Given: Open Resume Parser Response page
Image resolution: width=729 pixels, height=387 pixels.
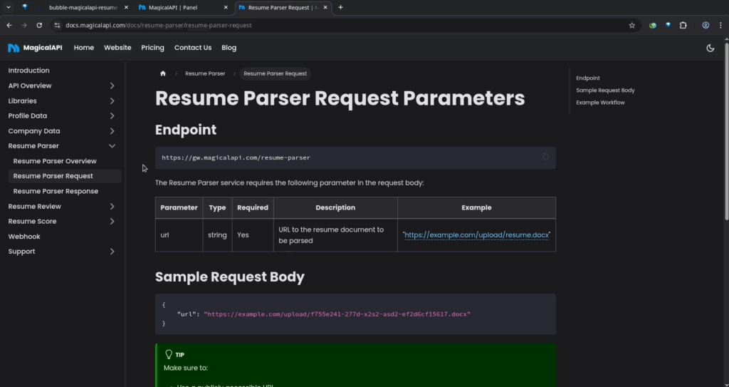Looking at the screenshot, I should click(x=56, y=191).
